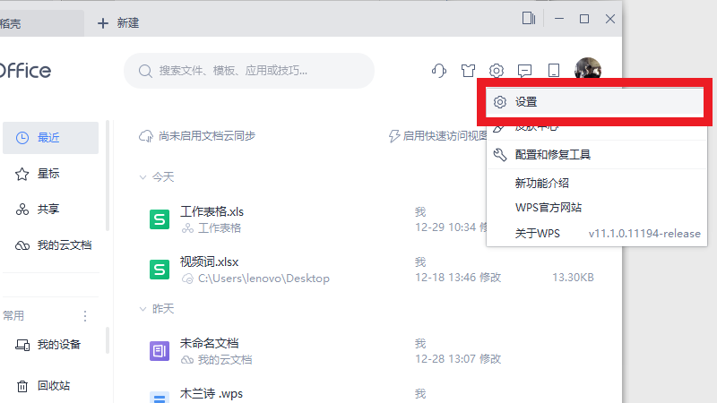Image resolution: width=717 pixels, height=403 pixels.
Task: Open the 星标 starred section in sidebar
Action: pos(49,174)
